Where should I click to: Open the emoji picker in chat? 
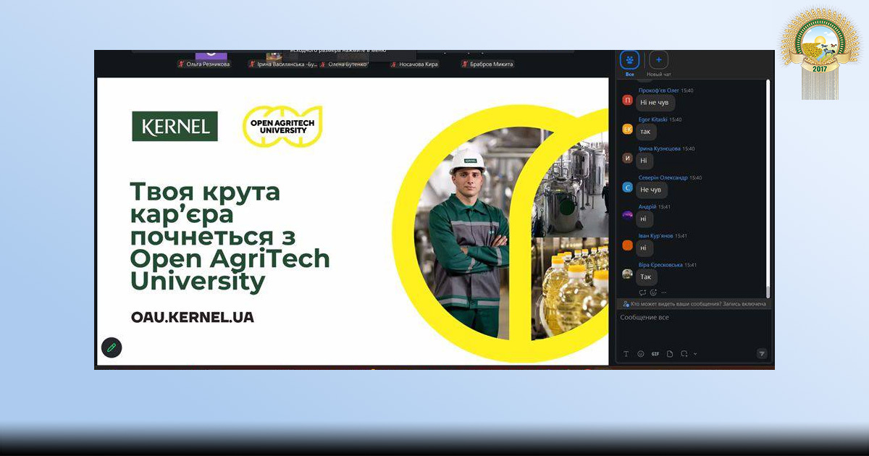point(641,354)
